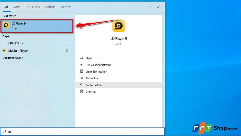The width and height of the screenshot is (241, 136).
Task: Open the More filter dropdown
Action: click(x=65, y=7)
